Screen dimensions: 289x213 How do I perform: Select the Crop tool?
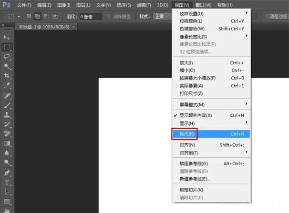coord(7,76)
